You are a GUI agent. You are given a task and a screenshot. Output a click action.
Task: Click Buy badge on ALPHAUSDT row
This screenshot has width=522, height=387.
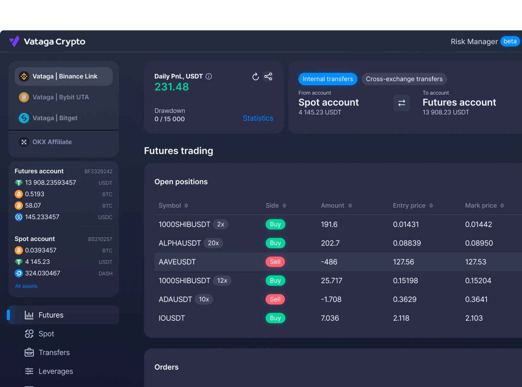(275, 243)
